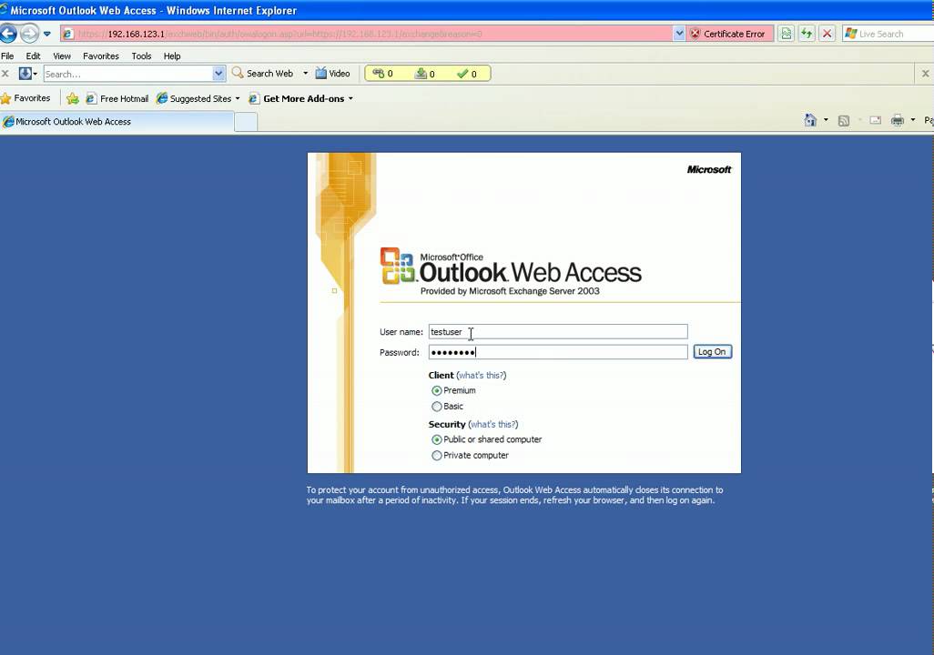The height and width of the screenshot is (655, 934).
Task: Click Security "what's this?" link
Action: click(x=493, y=425)
